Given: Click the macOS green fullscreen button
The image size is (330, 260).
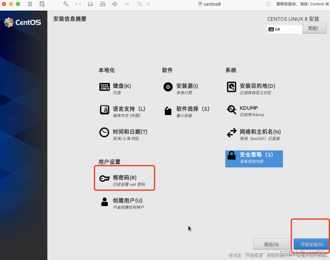Looking at the screenshot, I should [x=18, y=4].
